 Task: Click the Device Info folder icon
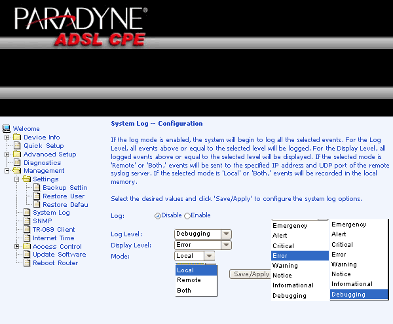[x=17, y=137]
